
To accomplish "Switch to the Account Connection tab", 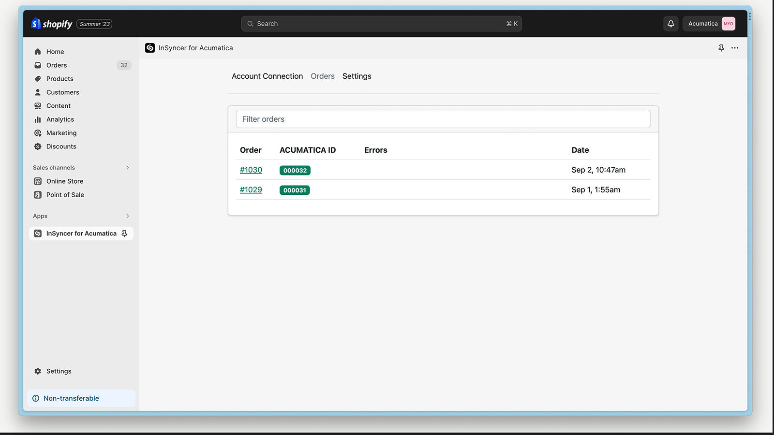I will tap(267, 76).
